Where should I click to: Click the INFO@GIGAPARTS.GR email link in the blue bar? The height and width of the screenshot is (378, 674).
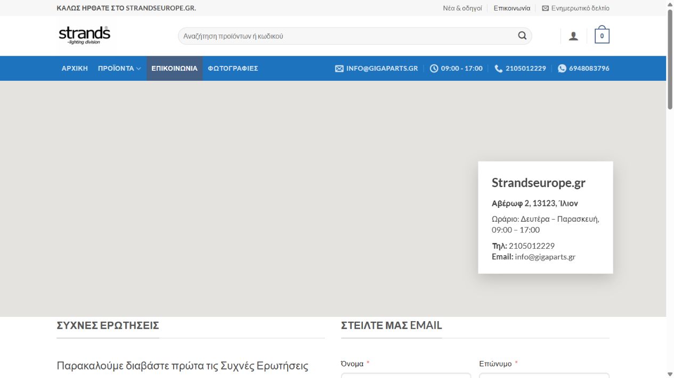(382, 69)
